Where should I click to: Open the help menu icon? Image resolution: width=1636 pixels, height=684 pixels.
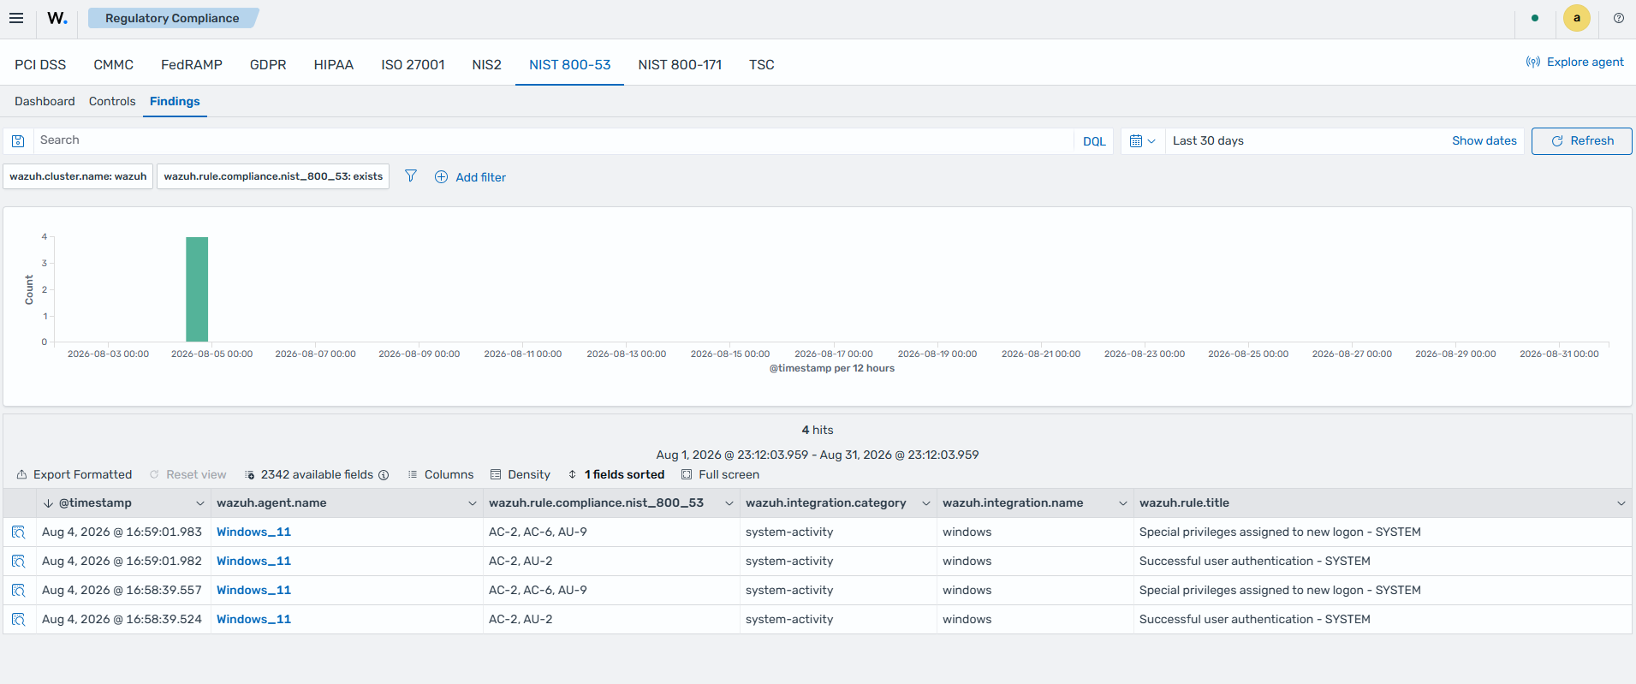coord(1618,18)
